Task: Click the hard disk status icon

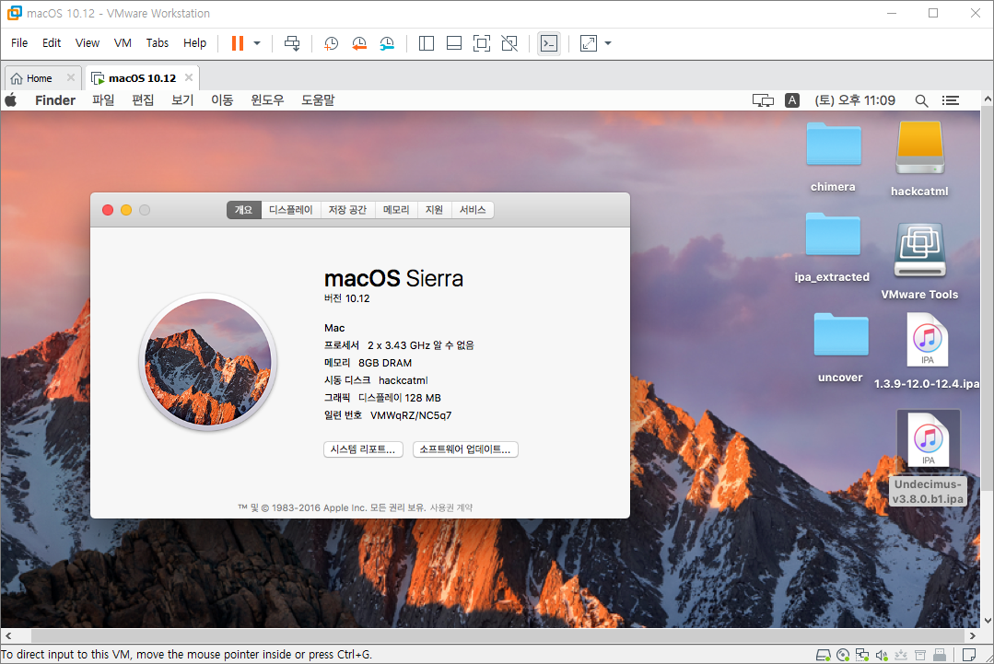Action: (823, 655)
